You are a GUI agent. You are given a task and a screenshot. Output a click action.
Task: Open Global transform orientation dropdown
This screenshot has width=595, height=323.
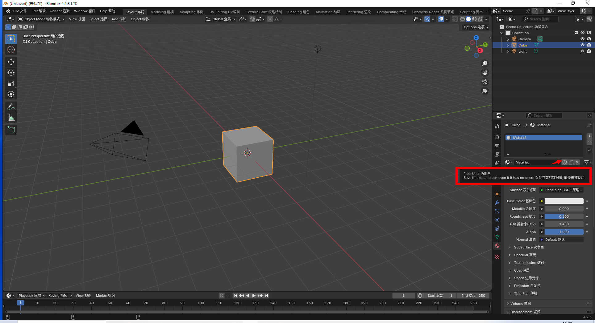(x=221, y=19)
